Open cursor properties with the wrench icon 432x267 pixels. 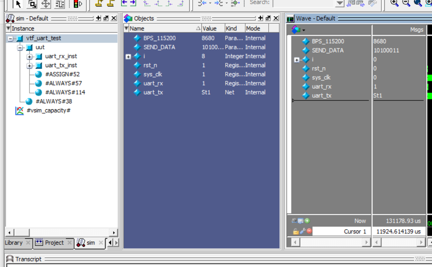pos(302,231)
